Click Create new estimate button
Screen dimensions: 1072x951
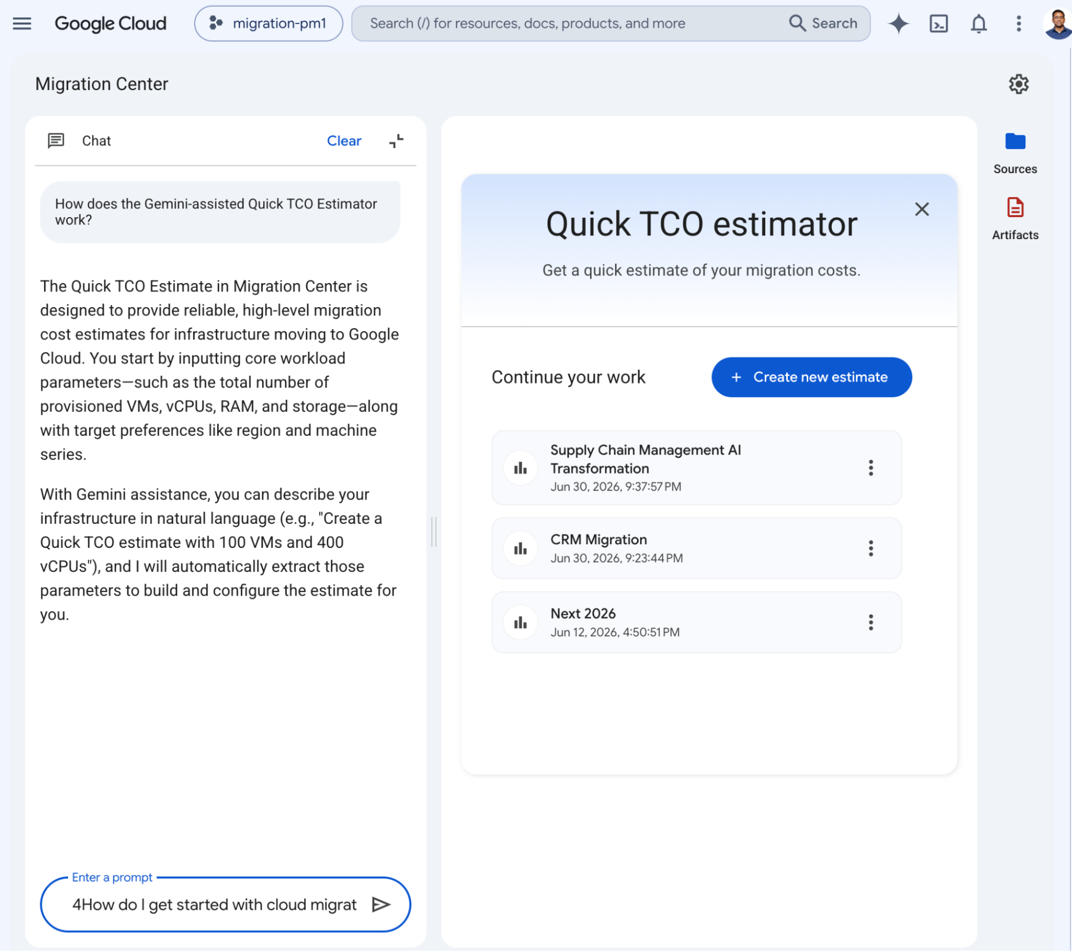tap(811, 377)
